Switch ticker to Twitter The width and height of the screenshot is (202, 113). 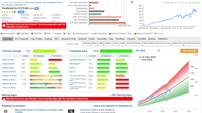[x=122, y=44]
